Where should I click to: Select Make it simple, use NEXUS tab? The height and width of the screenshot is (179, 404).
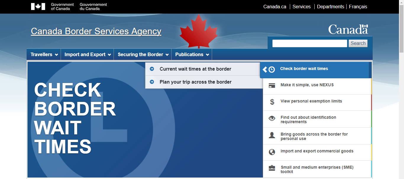(x=307, y=85)
